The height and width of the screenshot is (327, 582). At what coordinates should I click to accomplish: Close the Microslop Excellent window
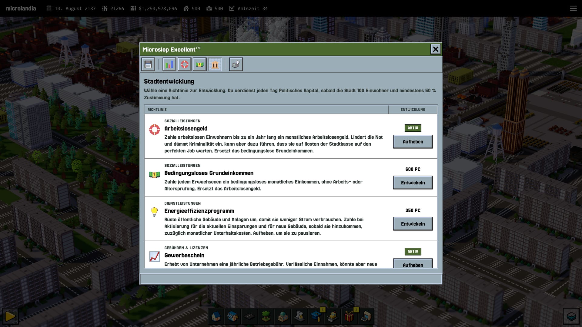pyautogui.click(x=436, y=49)
